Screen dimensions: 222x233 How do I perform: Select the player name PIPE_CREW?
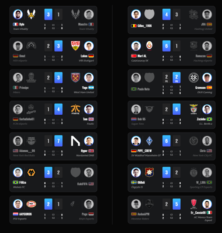point(145,151)
